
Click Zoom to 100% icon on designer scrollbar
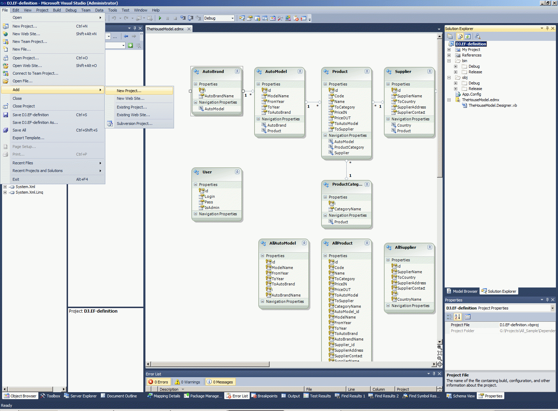(x=439, y=353)
